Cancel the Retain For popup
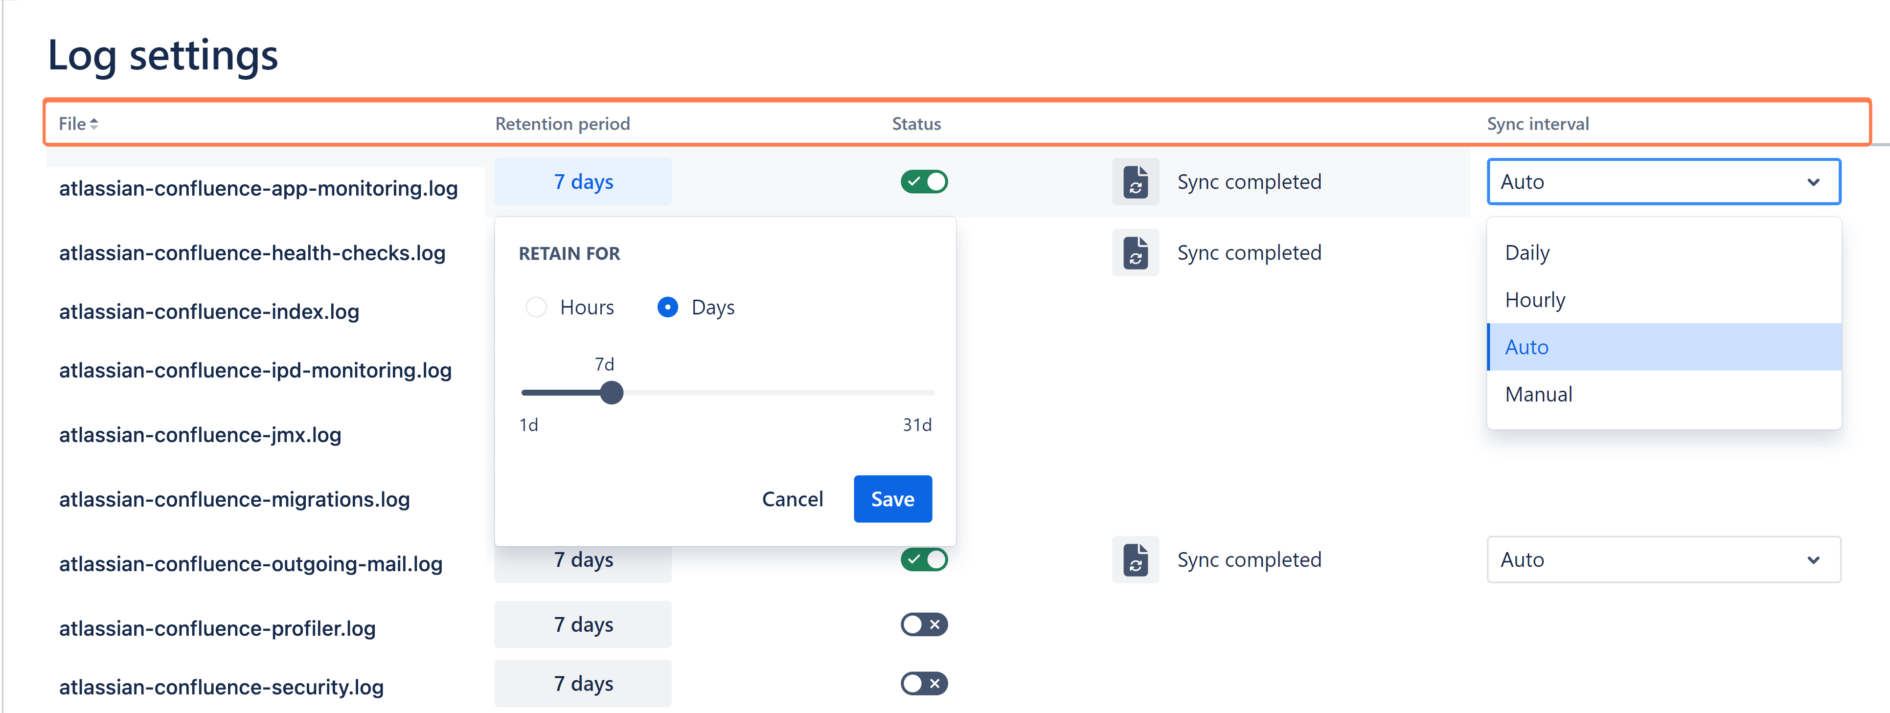This screenshot has height=713, width=1890. 793,500
